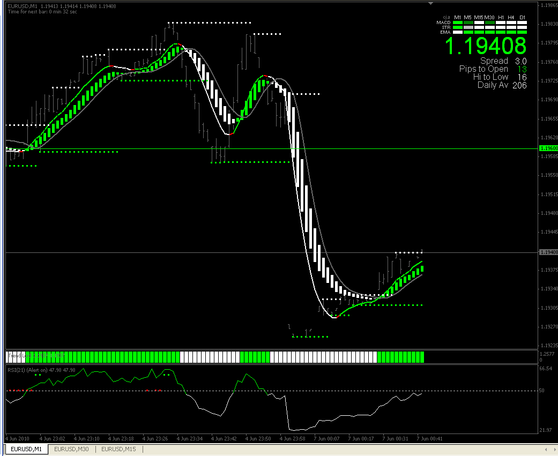Click the left tab-scroll arrow in tab bar
Screen dimensions: 558x456
coord(546,450)
